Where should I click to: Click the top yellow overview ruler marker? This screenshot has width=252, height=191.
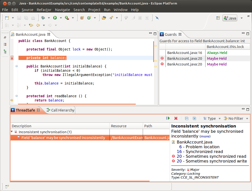(x=155, y=46)
